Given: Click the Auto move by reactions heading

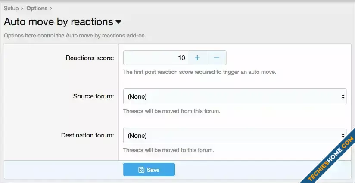Looking at the screenshot, I should coord(58,21).
